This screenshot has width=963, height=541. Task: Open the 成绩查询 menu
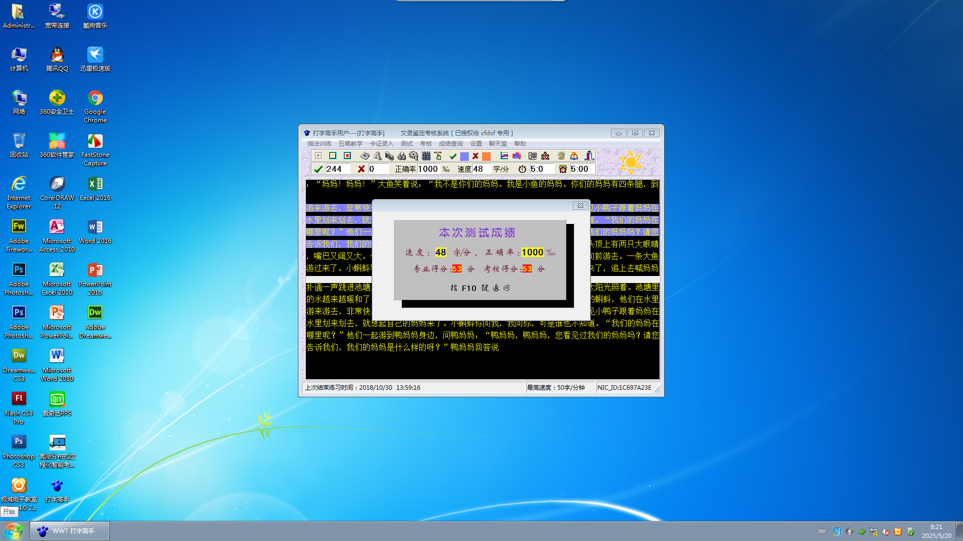(451, 144)
